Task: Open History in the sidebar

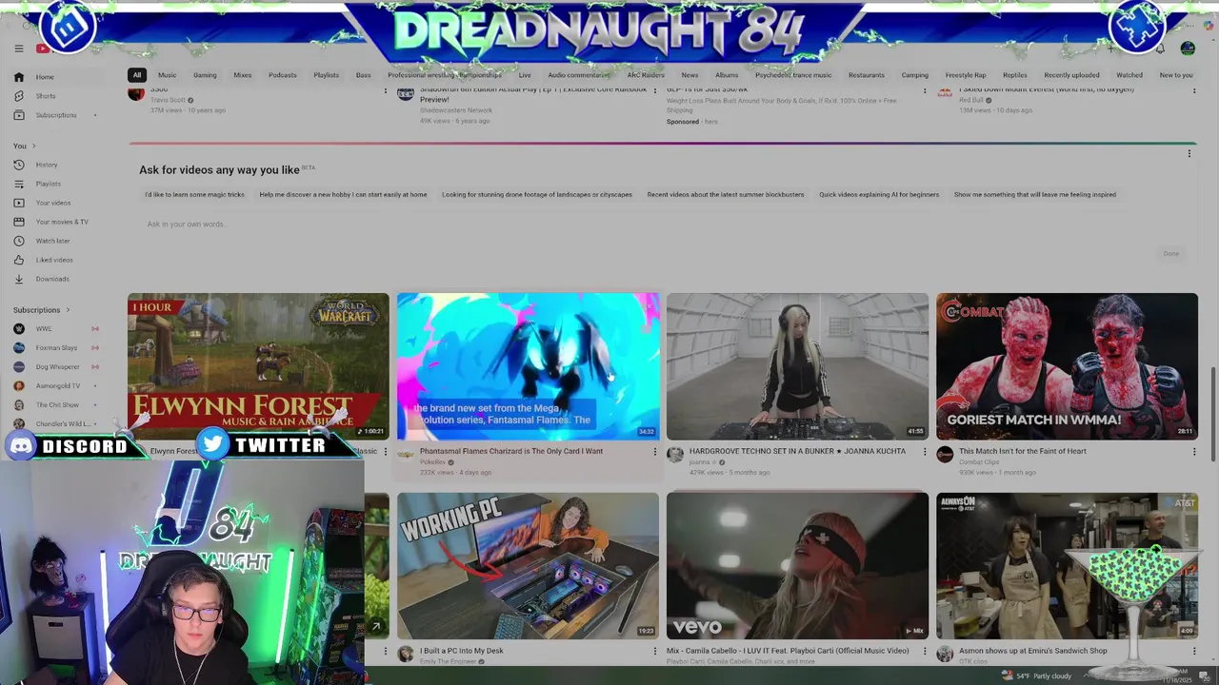Action: click(47, 165)
